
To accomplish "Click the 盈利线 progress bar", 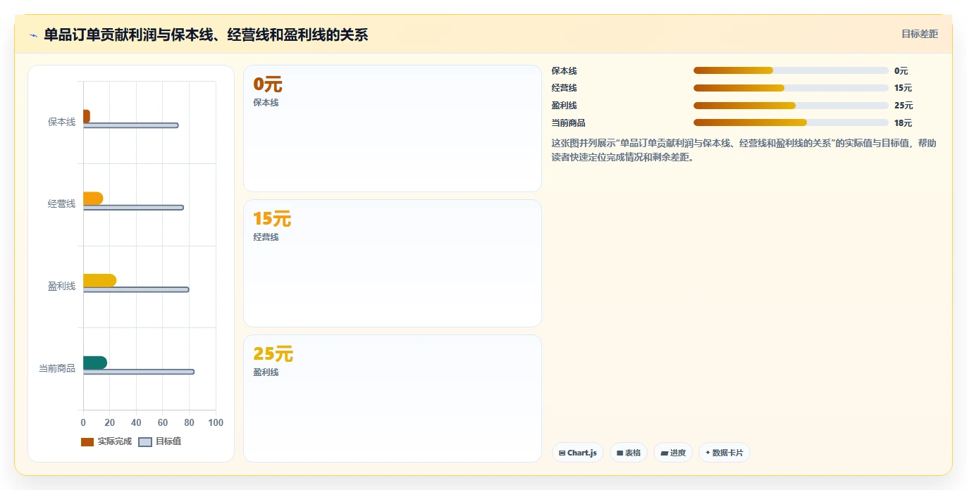I will 791,106.
